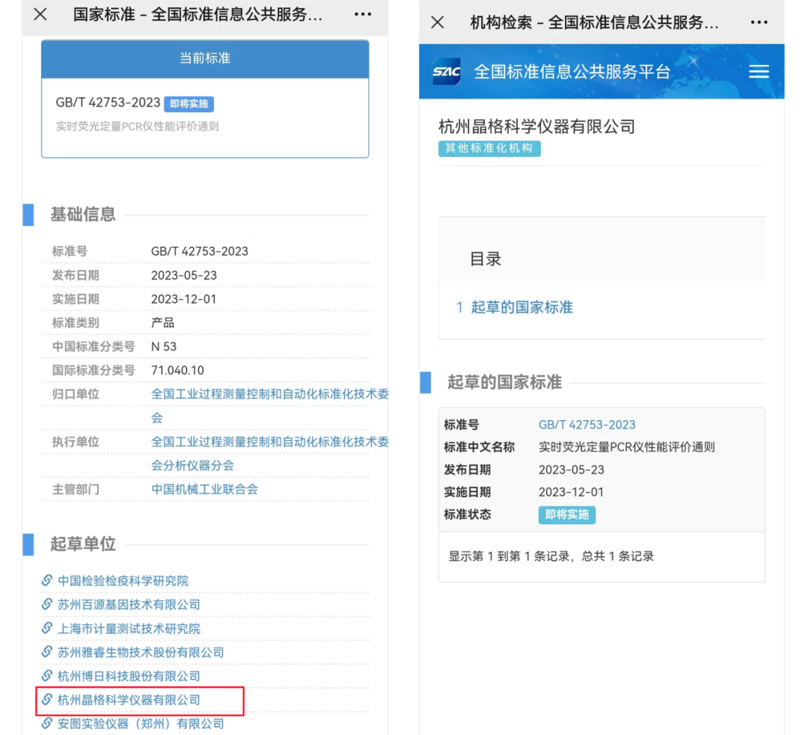
Task: Click 即将实施 status badge in the table
Action: (566, 514)
